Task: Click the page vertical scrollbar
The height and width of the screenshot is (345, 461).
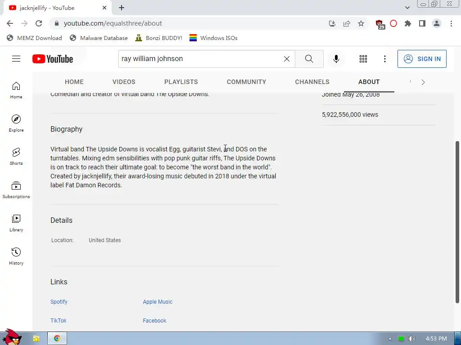Action: (457, 222)
